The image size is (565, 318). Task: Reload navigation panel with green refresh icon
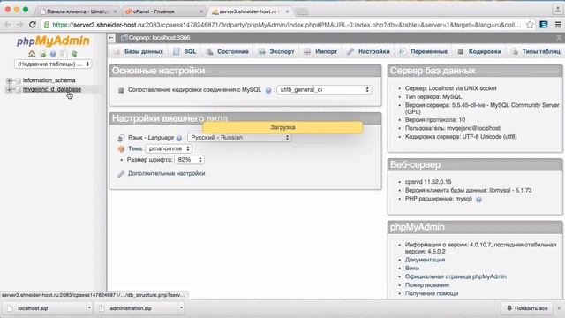(x=74, y=54)
